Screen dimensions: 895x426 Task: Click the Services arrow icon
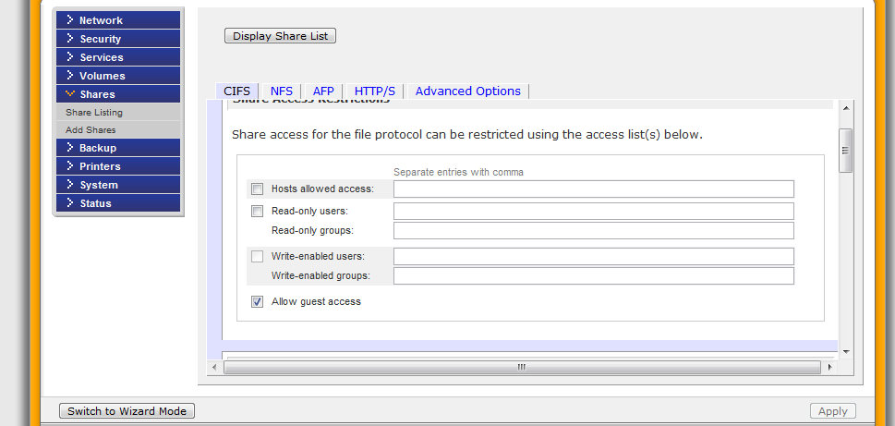tap(69, 57)
